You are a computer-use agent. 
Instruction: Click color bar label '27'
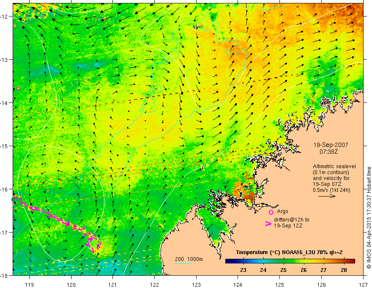click(323, 270)
